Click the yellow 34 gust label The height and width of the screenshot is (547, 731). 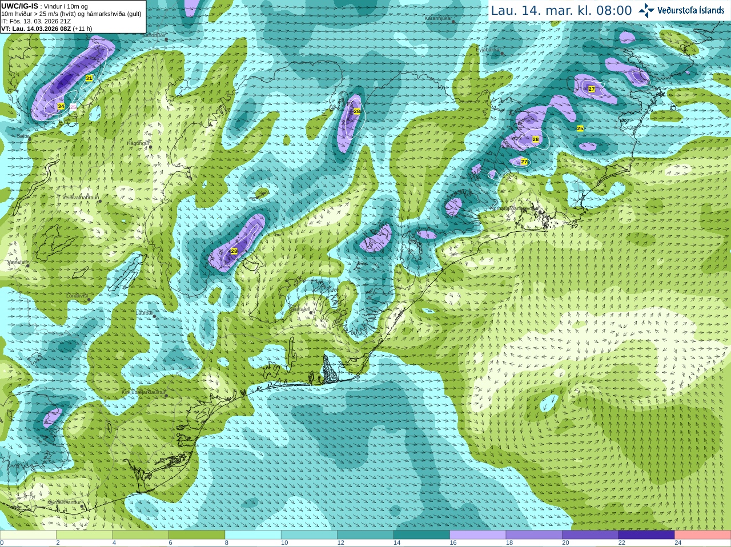coord(61,106)
